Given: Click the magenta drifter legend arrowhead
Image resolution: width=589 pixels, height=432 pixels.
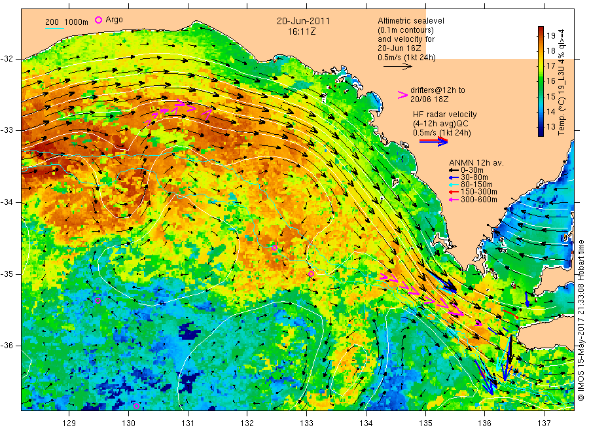Looking at the screenshot, I should [x=402, y=95].
